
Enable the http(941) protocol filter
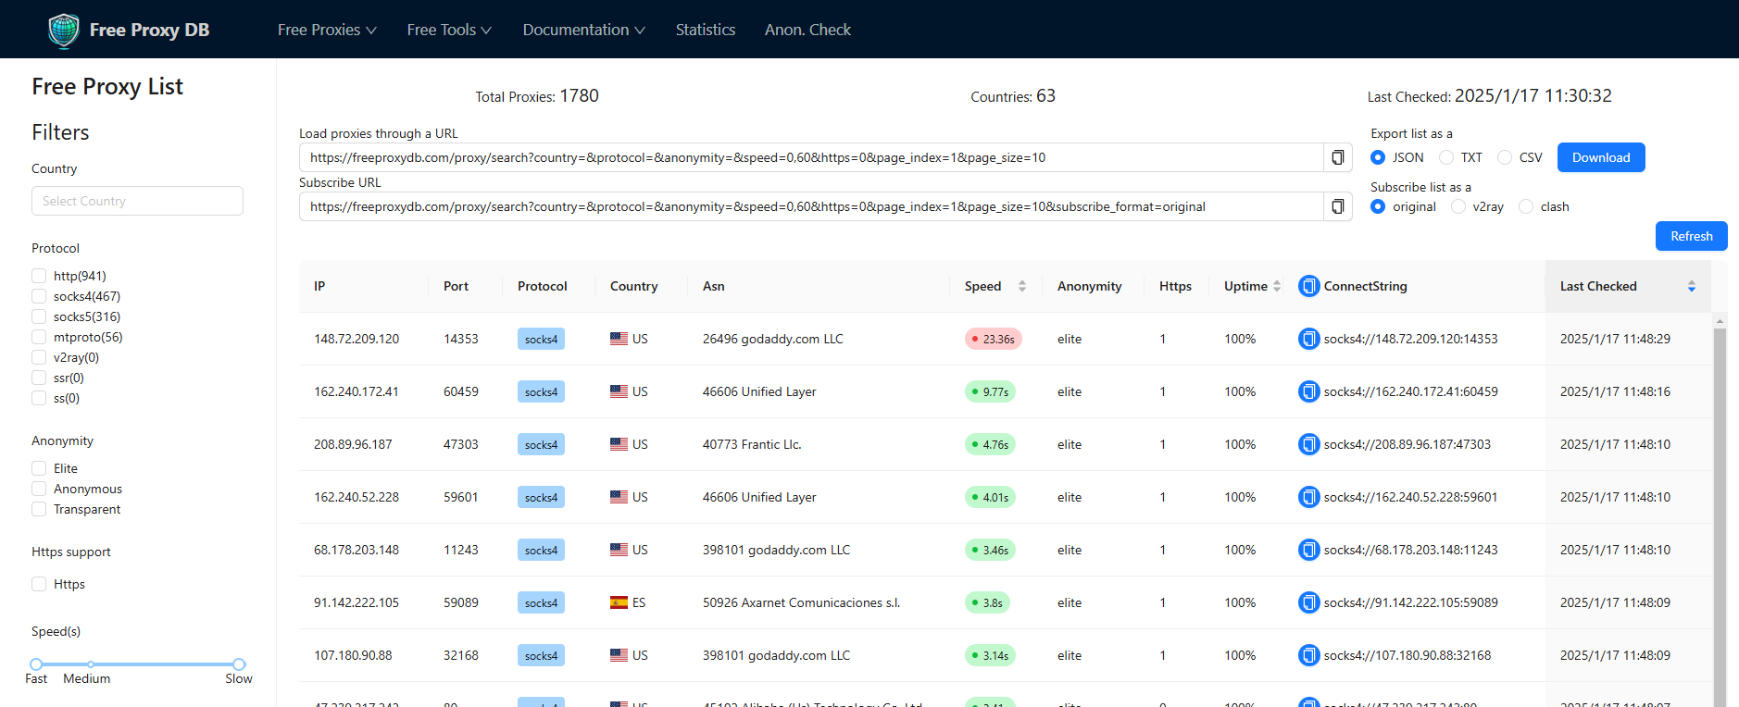click(39, 276)
